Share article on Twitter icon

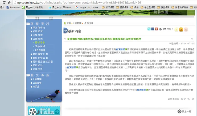pos(149,29)
